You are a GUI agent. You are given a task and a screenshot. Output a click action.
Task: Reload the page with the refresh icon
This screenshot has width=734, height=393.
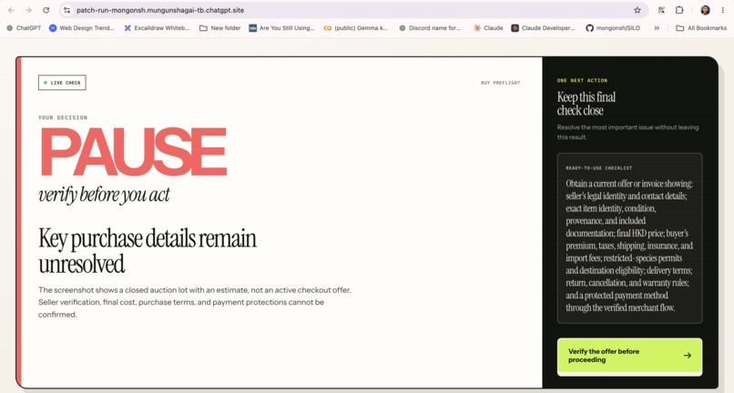(x=46, y=10)
